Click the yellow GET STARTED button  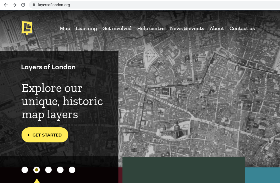pos(45,135)
